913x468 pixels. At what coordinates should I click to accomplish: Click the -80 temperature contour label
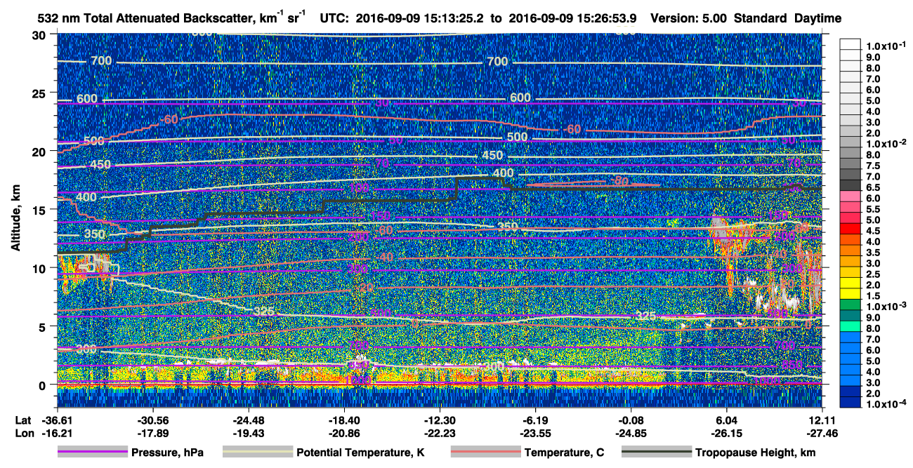[x=621, y=181]
